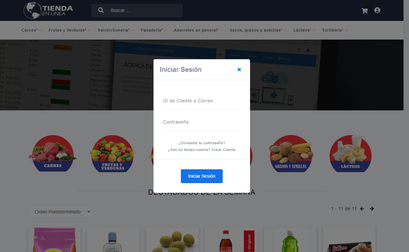Open the Panaderia menu item
This screenshot has width=409, height=252.
[154, 30]
